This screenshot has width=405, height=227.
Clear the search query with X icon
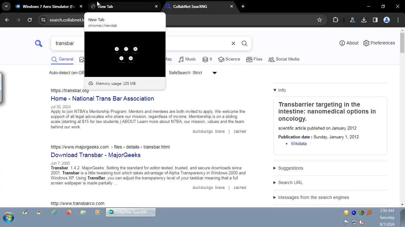tap(234, 44)
